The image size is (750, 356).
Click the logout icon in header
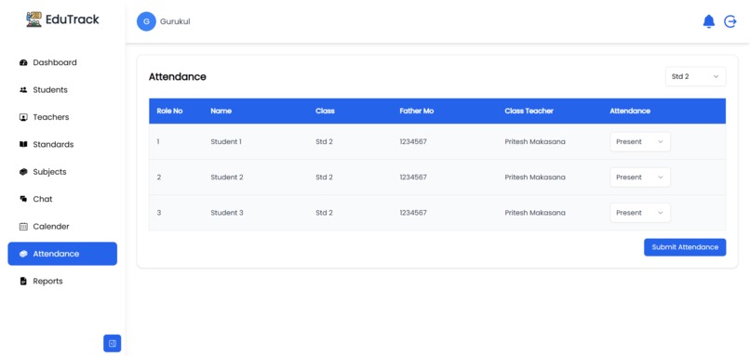(x=730, y=21)
